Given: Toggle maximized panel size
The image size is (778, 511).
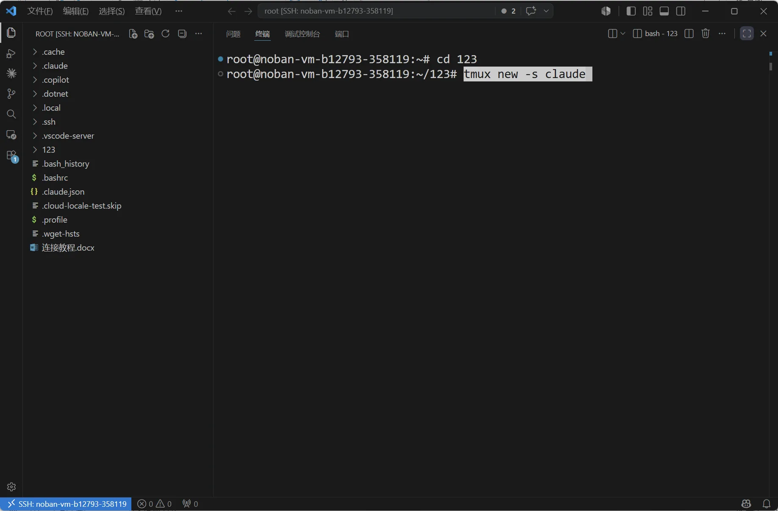Looking at the screenshot, I should 747,34.
